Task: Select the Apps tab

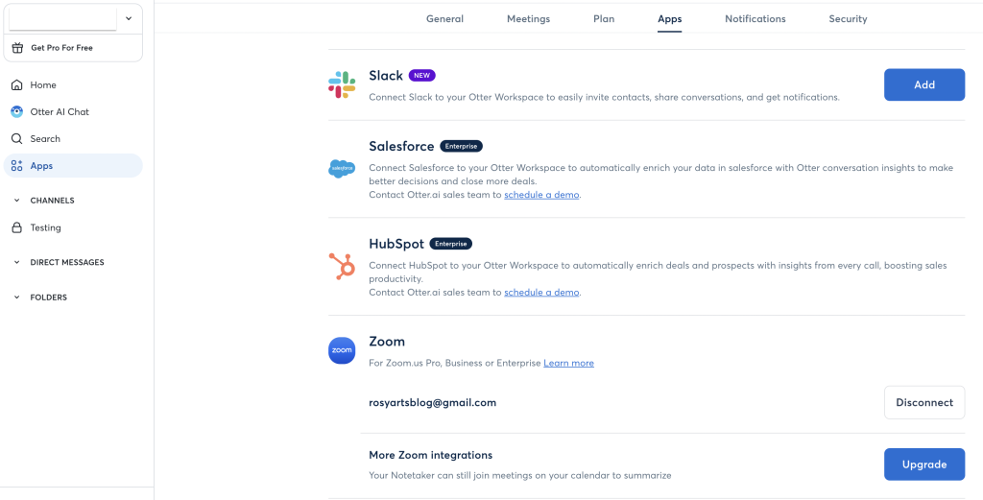Action: click(x=669, y=19)
